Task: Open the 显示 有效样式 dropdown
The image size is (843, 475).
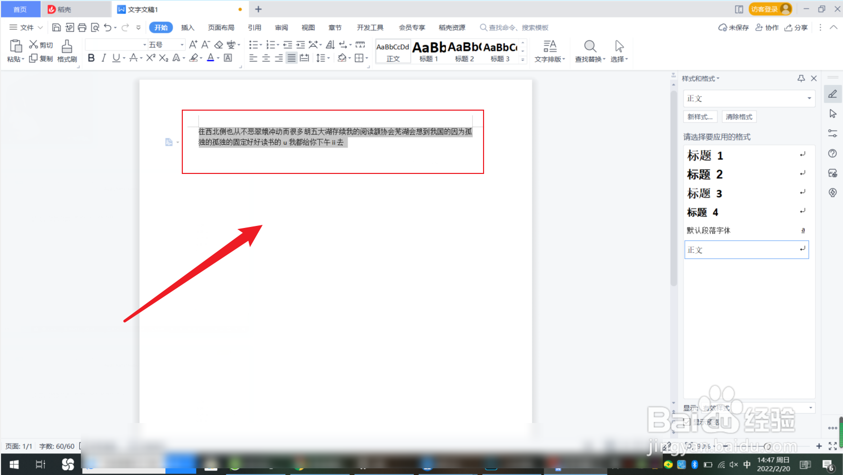Action: pyautogui.click(x=758, y=408)
